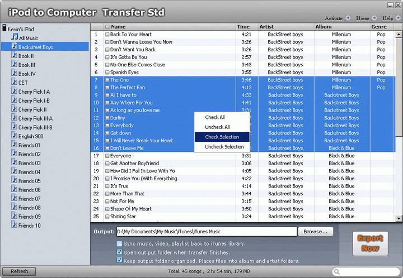Click the Friends 07 playlist icon
The width and height of the screenshot is (403, 278).
[x=15, y=198]
